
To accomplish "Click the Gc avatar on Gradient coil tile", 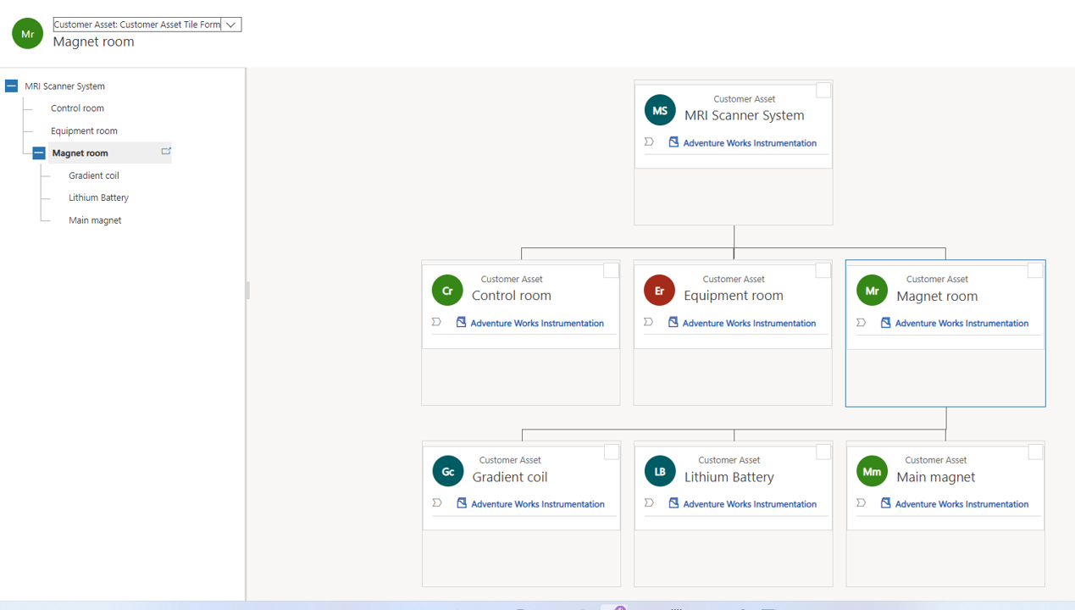I will [x=448, y=472].
